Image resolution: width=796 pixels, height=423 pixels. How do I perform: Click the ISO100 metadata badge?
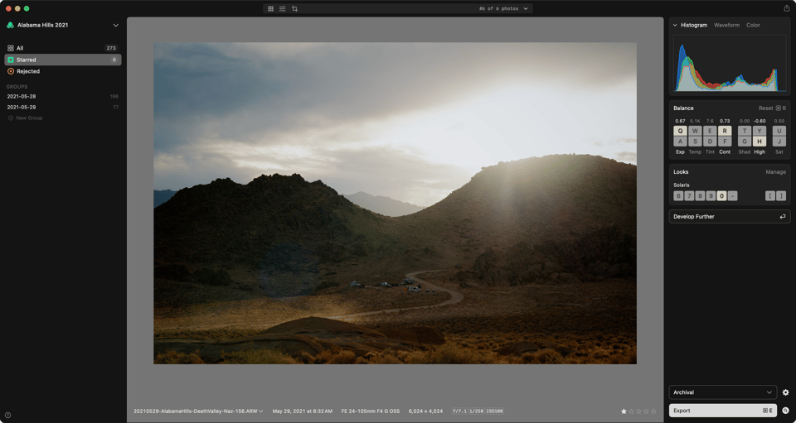click(494, 411)
